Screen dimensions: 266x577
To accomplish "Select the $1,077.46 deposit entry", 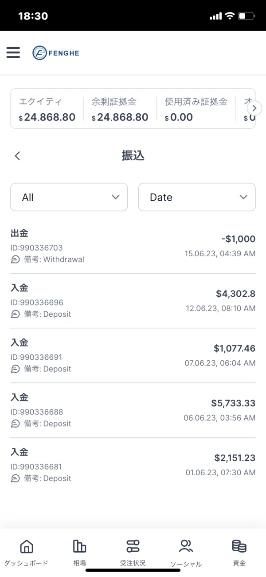I will [133, 355].
